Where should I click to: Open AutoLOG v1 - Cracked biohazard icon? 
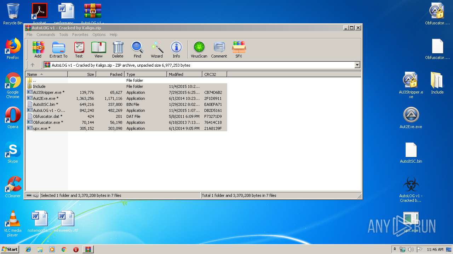411,189
